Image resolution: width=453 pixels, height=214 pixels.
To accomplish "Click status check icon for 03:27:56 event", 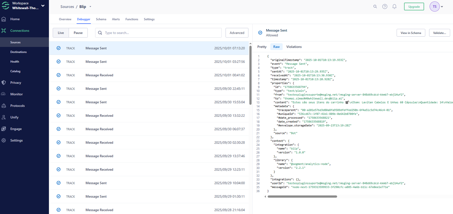I will 59,62.
